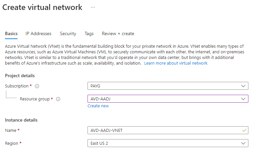254x161 pixels.
Task: Jump to the Review + create tab
Action: point(118,34)
